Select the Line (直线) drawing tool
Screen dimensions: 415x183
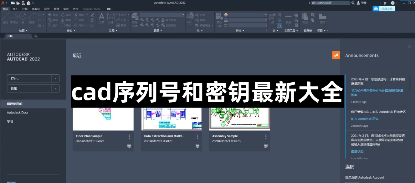click(x=5, y=18)
